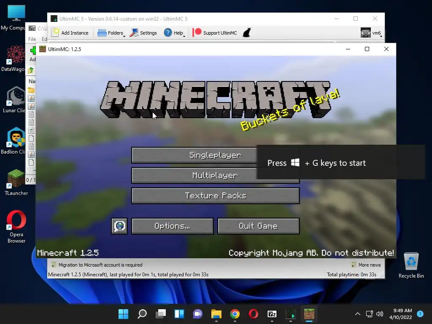
Task: Open notification center badge
Action: pos(420,313)
